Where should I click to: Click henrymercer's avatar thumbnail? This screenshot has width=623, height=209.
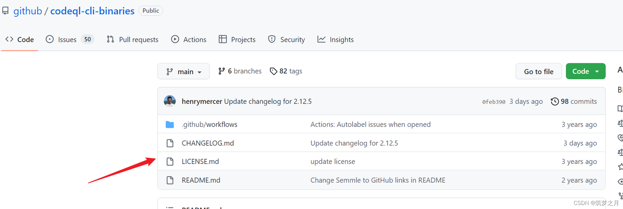[170, 101]
